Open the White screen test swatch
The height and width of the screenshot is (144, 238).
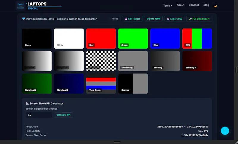point(69,39)
